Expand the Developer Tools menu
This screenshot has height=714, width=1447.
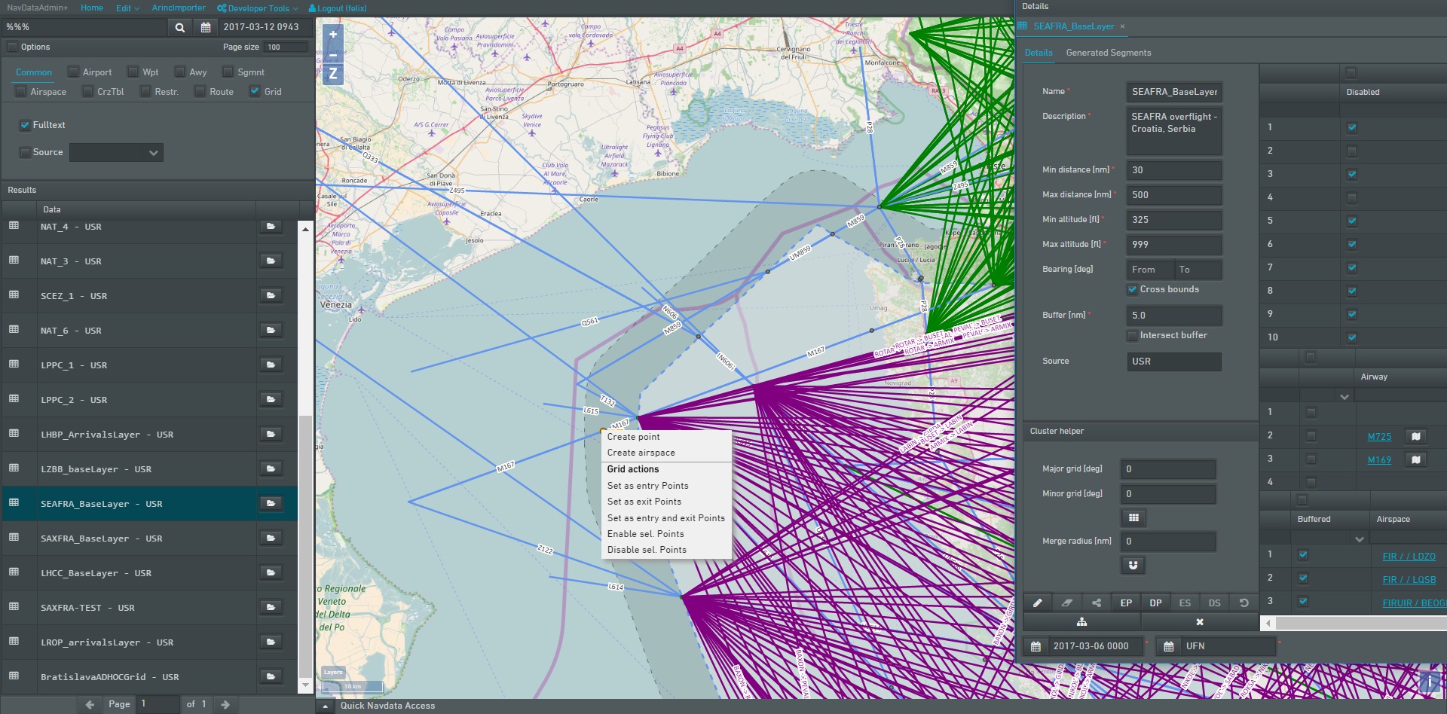coord(258,8)
